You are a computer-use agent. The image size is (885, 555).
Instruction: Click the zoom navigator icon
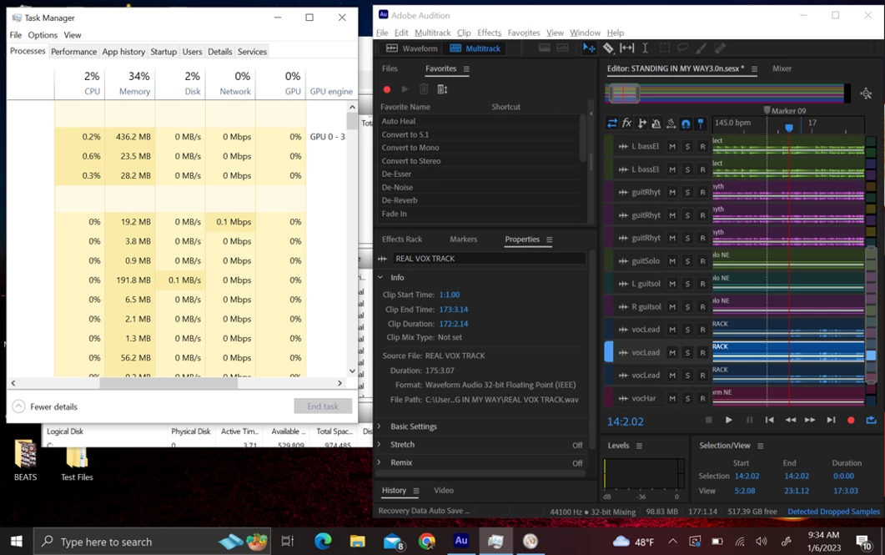[866, 93]
